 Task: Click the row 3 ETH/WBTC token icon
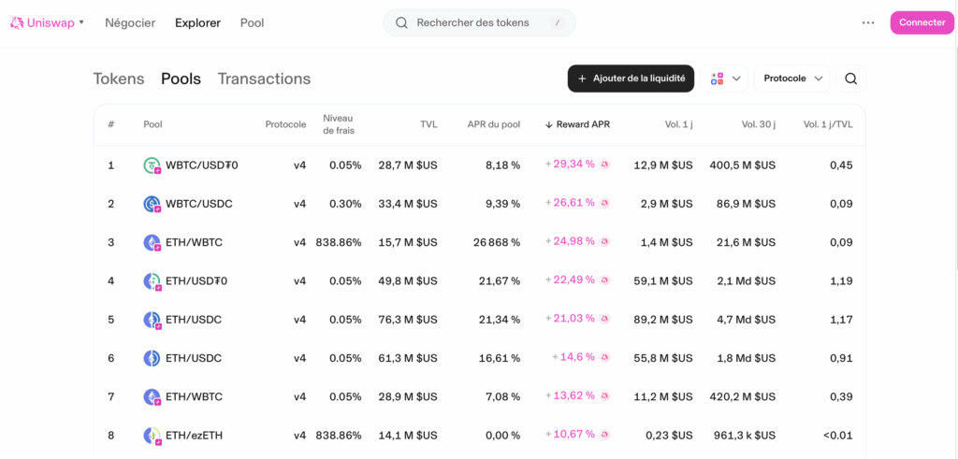[x=152, y=243]
